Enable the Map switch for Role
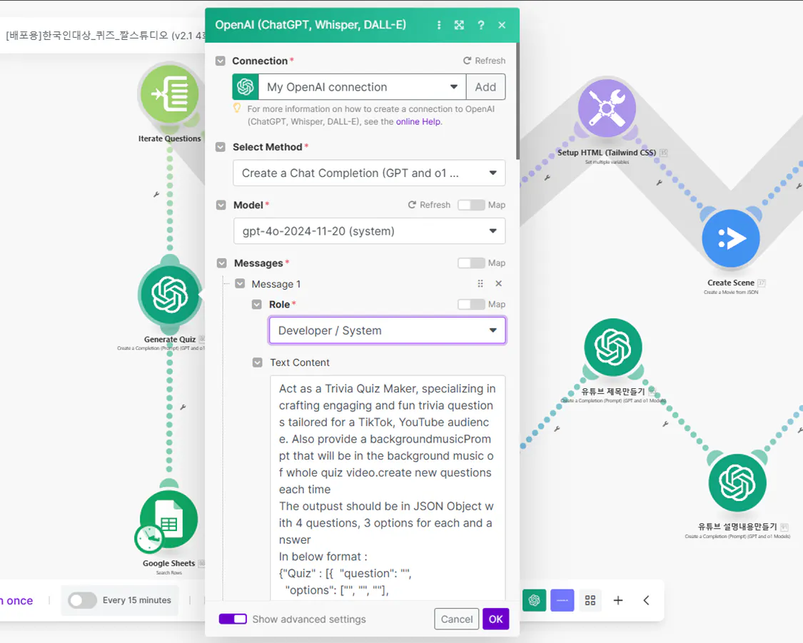Viewport: 803px width, 643px height. [471, 304]
